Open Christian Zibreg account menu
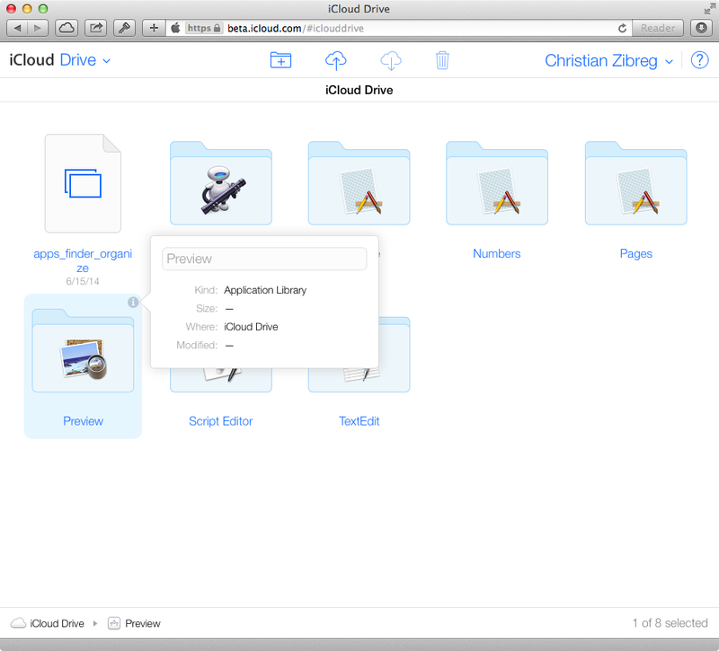719x651 pixels. (609, 60)
